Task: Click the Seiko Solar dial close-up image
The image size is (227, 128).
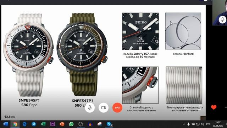Action: coord(140,31)
